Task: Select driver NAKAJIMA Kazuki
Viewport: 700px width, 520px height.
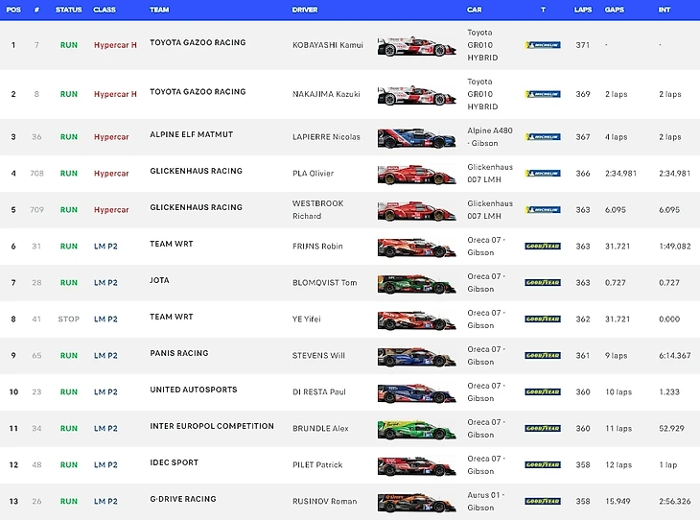Action: tap(326, 95)
